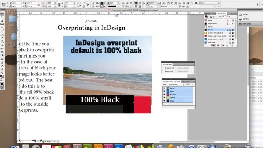The image size is (263, 148).
Task: Click the Attributes panel tab
Action: (167, 65)
